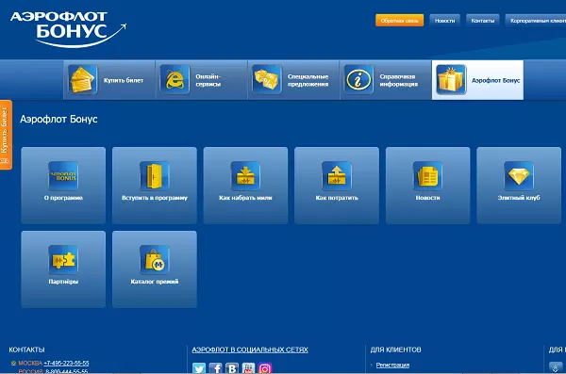Select the Элитный клуб diamond icon
This screenshot has width=566, height=374.
tap(519, 176)
